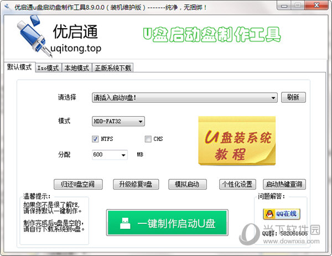The image size is (332, 256).
Task: Click the 模拟启动 button
Action: point(188,184)
